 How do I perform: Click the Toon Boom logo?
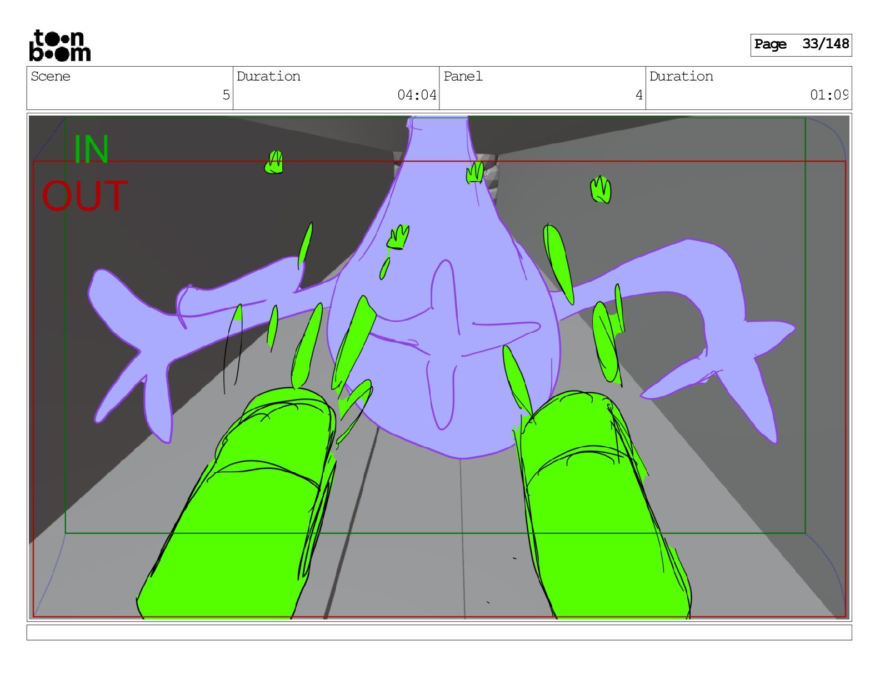[59, 45]
